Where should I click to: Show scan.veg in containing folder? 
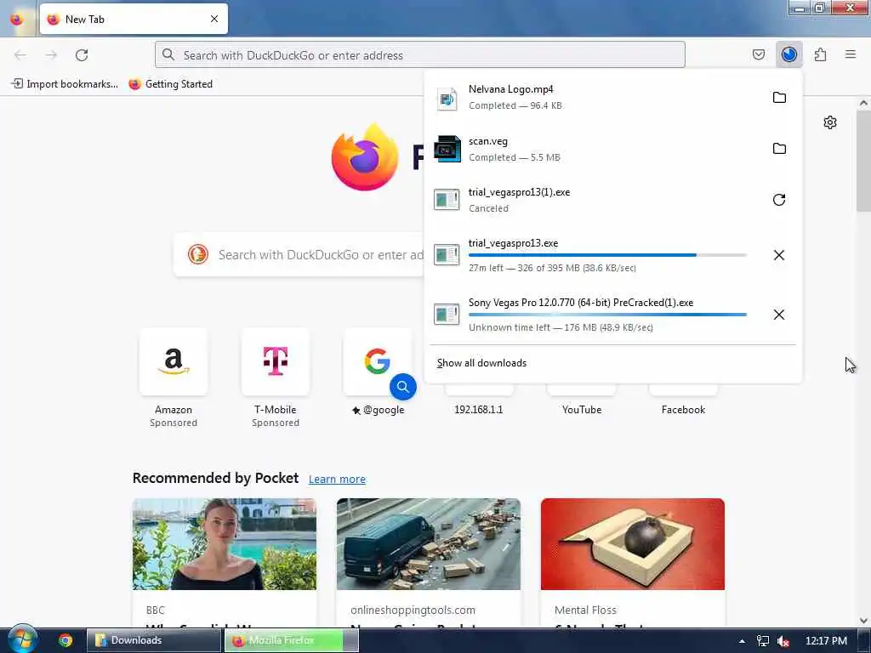coord(779,149)
